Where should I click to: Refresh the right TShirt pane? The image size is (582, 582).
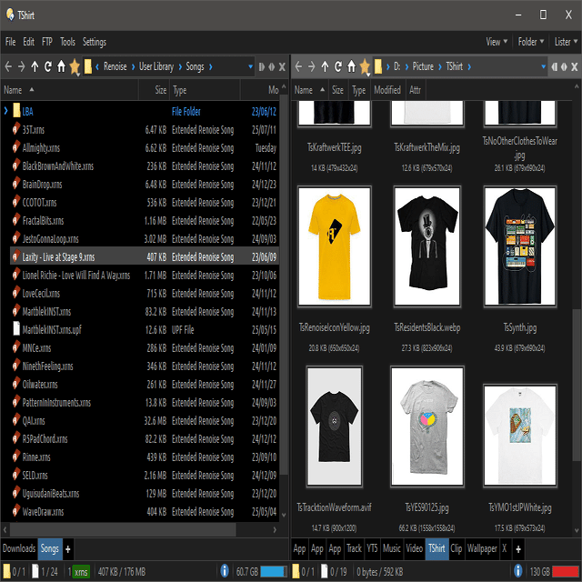pyautogui.click(x=338, y=66)
